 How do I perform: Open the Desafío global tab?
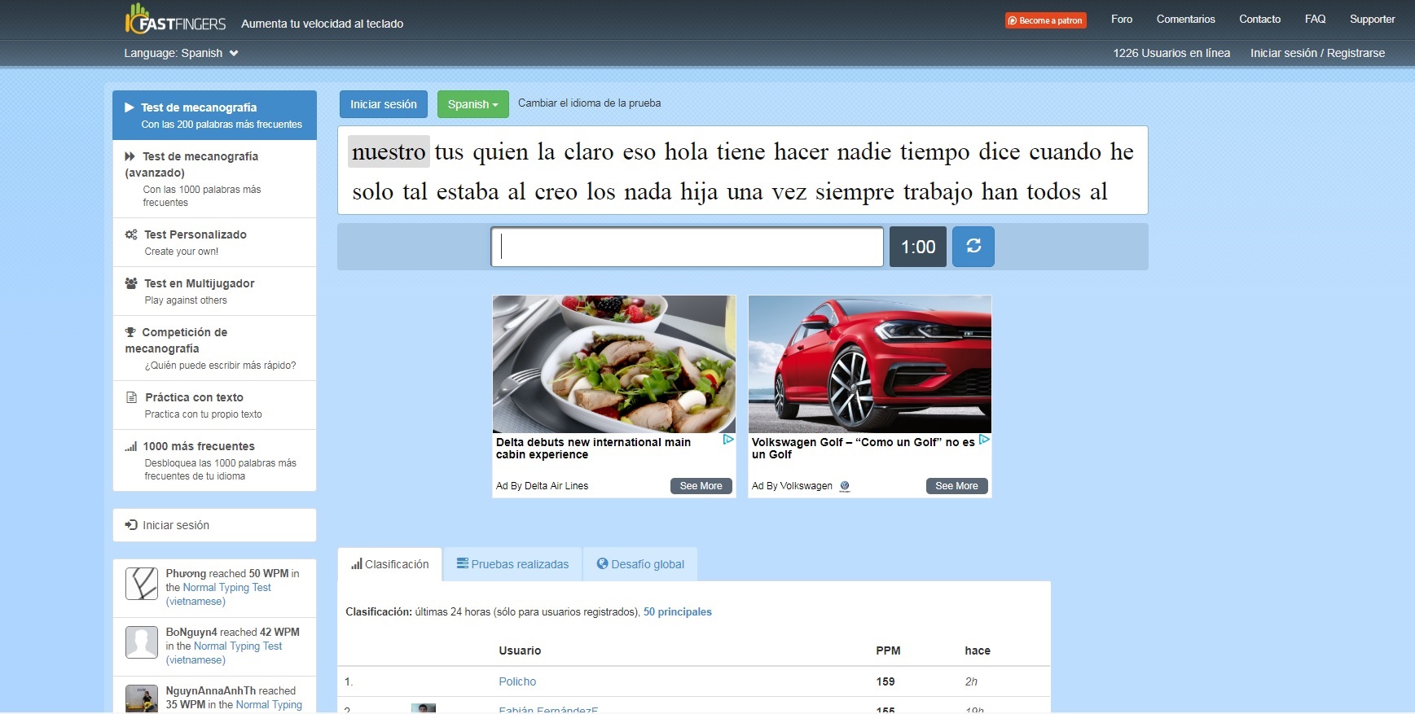(x=640, y=564)
